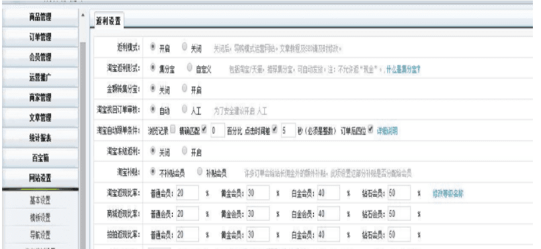The image size is (541, 249).
Task: Expand the 会员管理 sidebar section
Action: pos(40,57)
